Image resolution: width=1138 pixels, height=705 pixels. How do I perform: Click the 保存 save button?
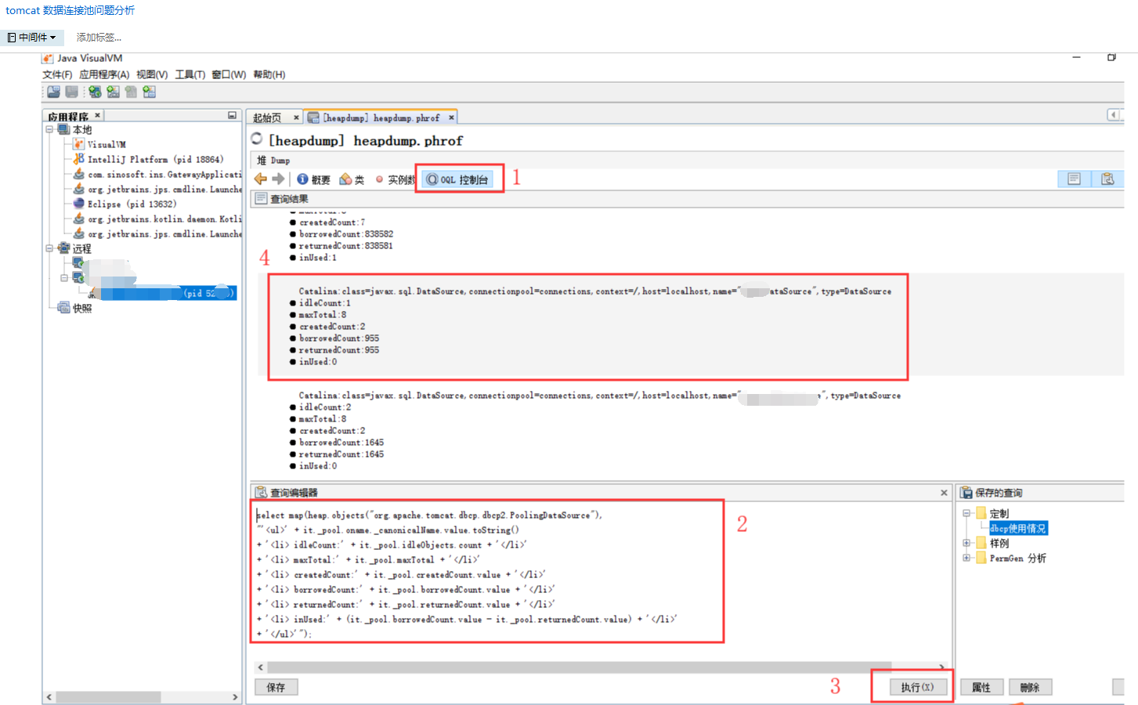(x=276, y=687)
